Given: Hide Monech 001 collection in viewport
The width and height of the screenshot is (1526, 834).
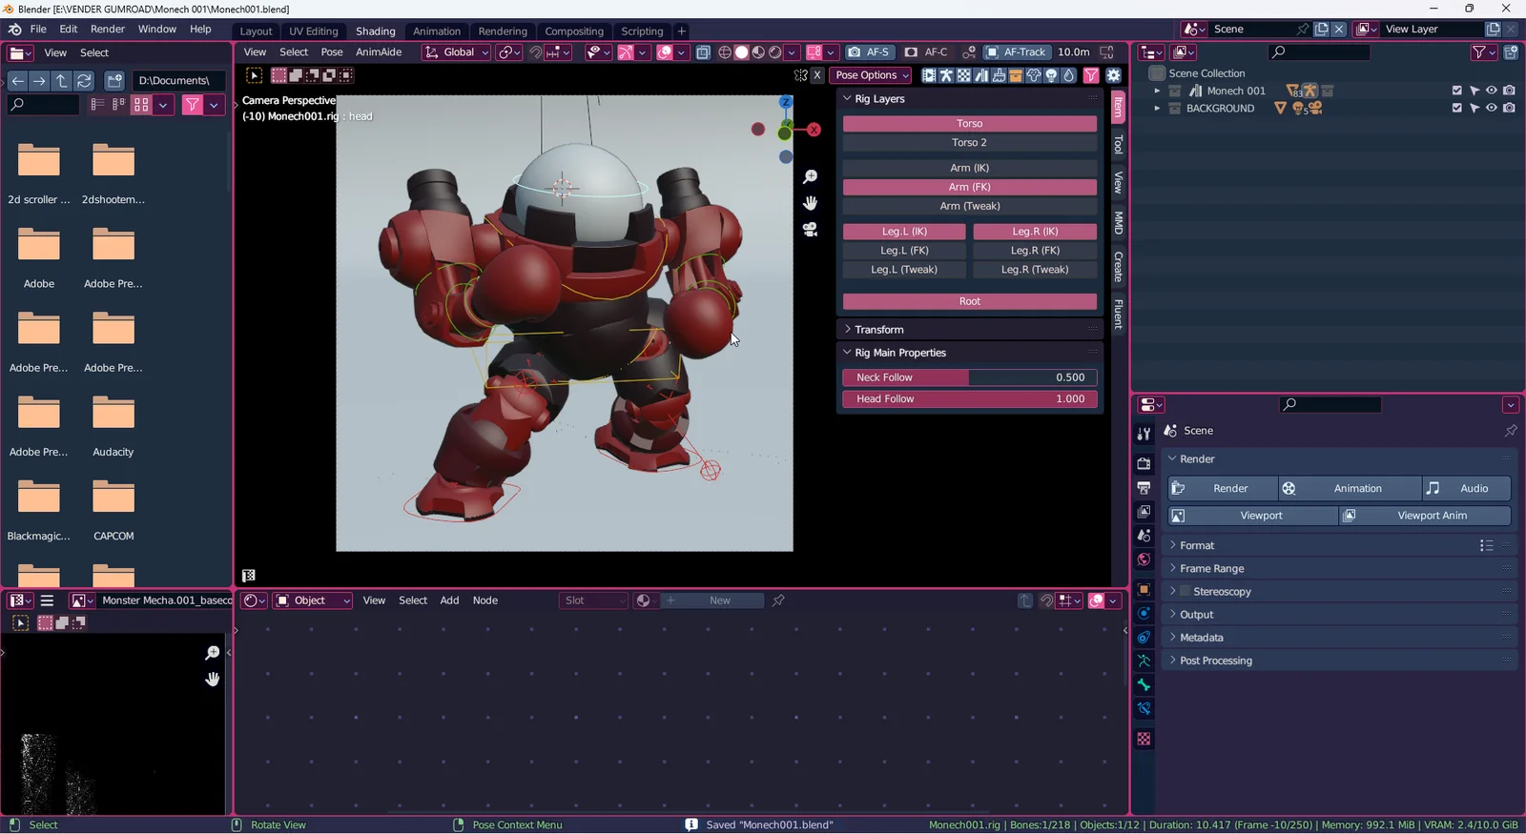Looking at the screenshot, I should [1492, 91].
